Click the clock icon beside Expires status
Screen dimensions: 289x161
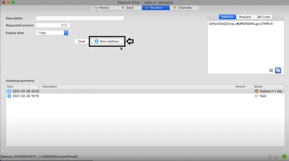point(256,91)
